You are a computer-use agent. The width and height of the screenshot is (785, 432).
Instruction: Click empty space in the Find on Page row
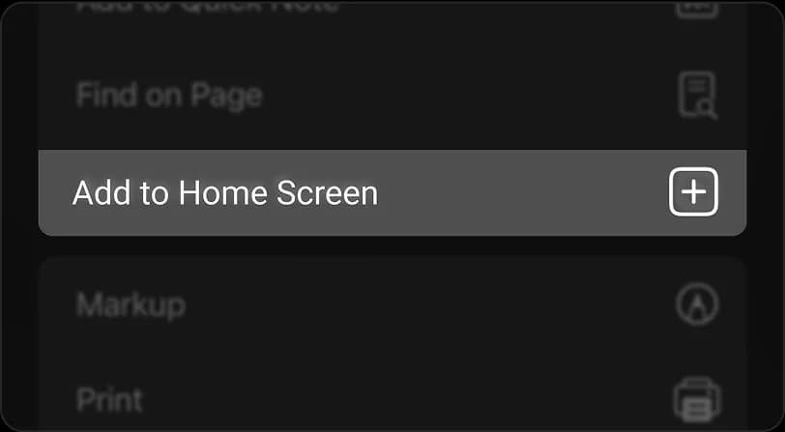[466, 96]
